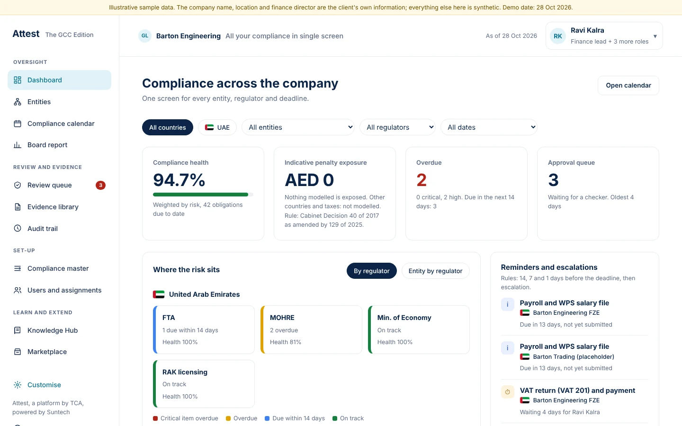Click the Knowledge Hub book icon
This screenshot has width=682, height=426.
tap(18, 330)
